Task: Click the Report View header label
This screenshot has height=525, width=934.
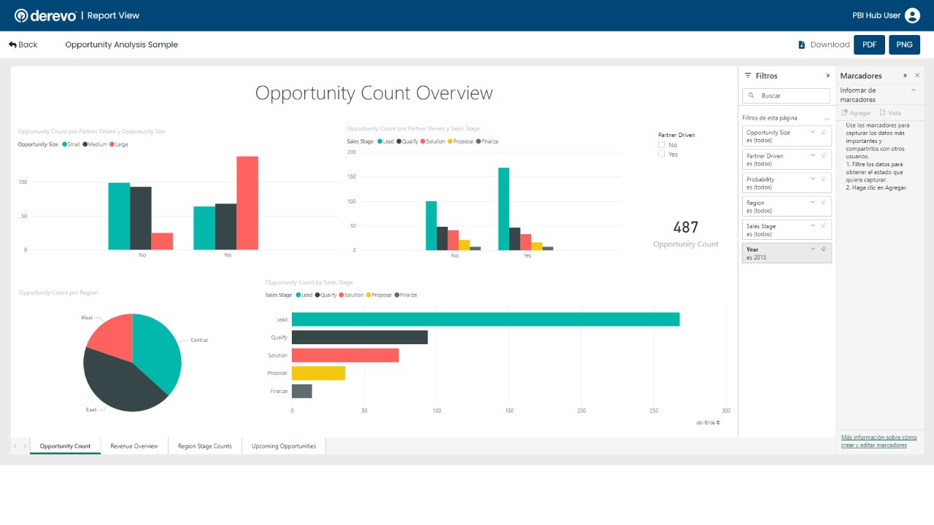Action: 113,15
